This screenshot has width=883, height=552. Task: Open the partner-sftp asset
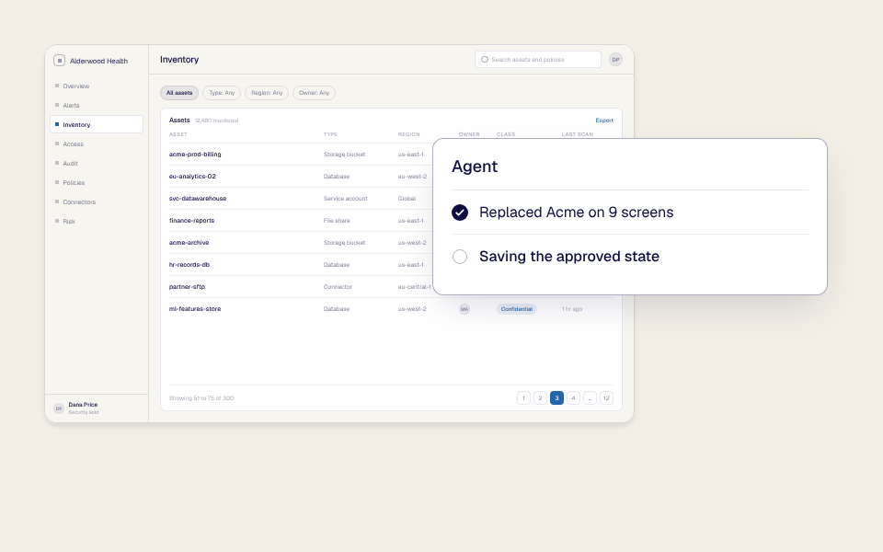(x=187, y=287)
